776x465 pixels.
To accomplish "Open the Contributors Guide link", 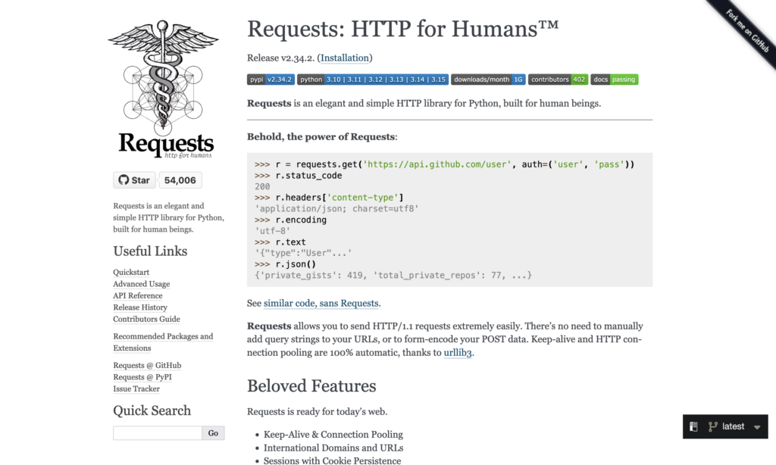I will tap(146, 319).
